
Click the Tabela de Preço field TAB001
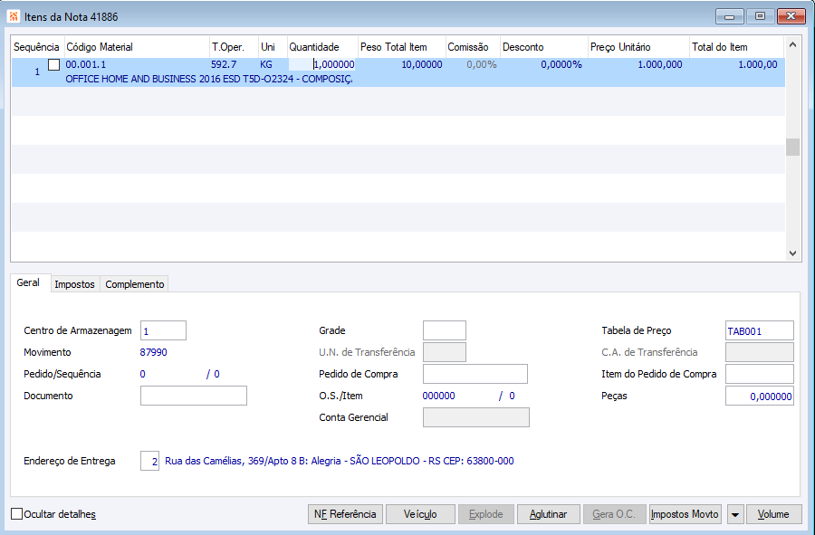[760, 331]
